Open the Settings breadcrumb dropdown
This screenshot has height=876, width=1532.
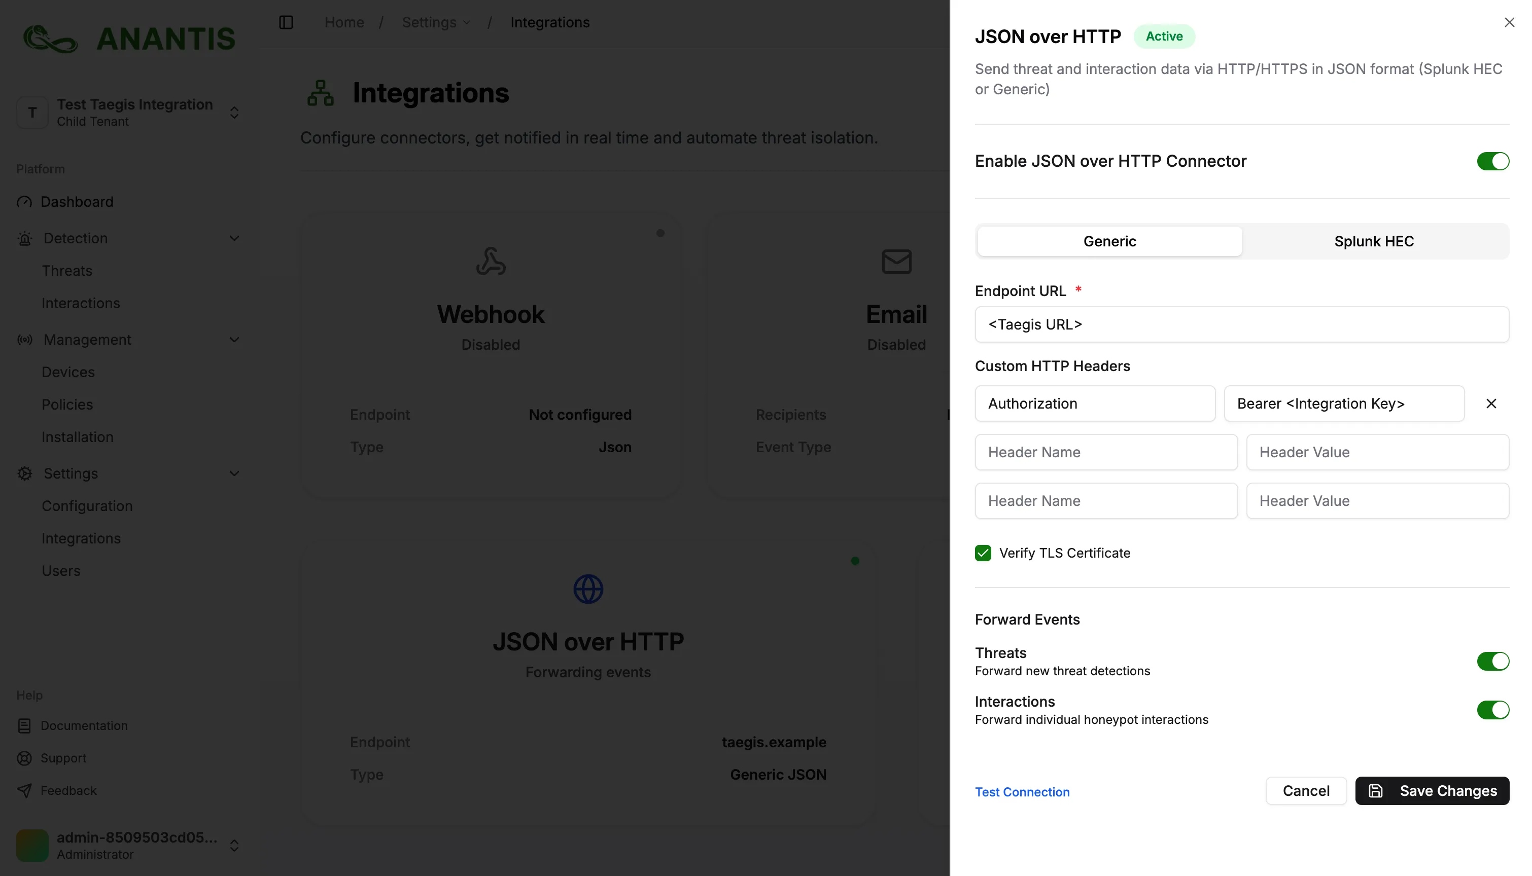pos(436,22)
